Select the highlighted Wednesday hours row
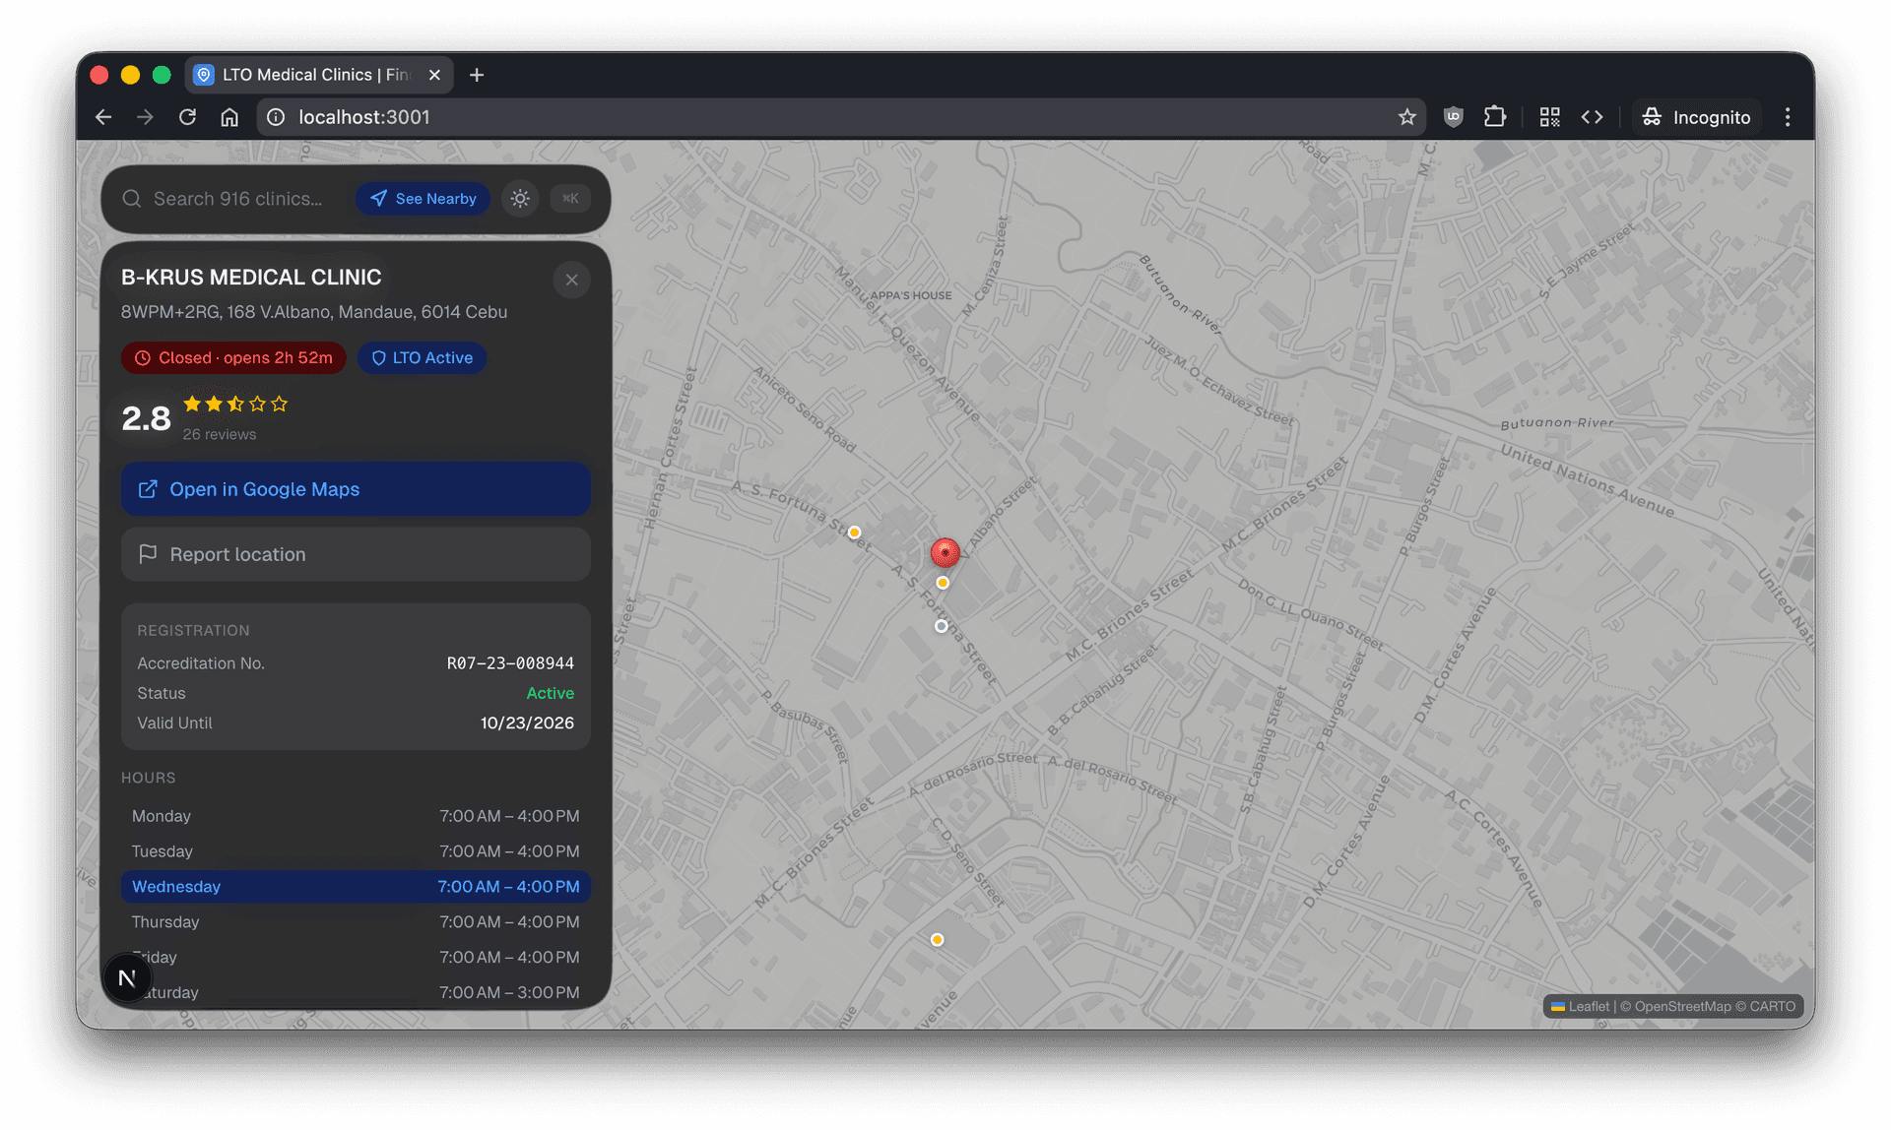1891x1130 pixels. [x=356, y=887]
